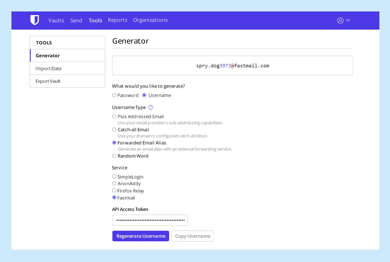Click the Username Type help icon
Image resolution: width=390 pixels, height=262 pixels.
point(151,107)
